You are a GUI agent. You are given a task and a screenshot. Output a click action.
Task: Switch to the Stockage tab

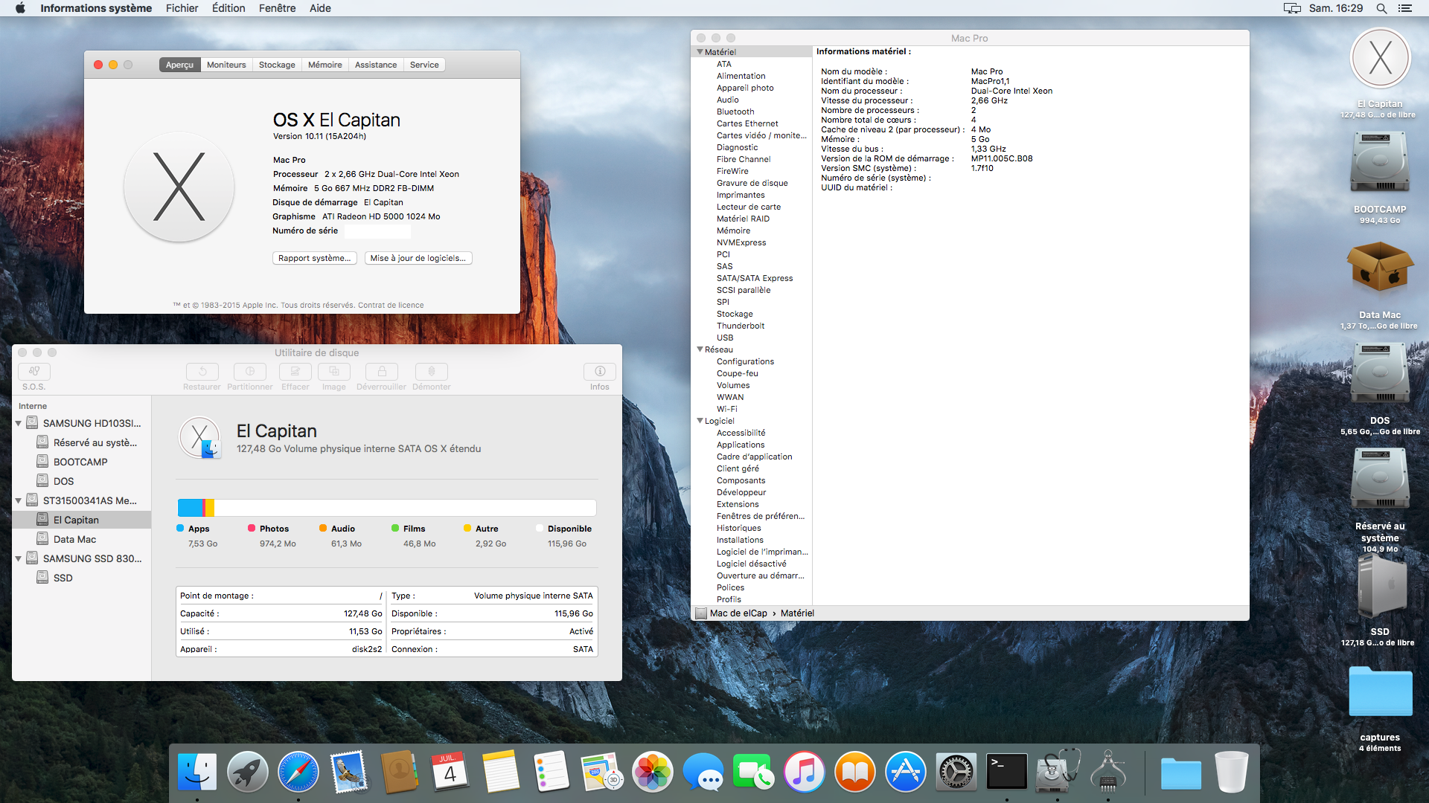click(277, 65)
